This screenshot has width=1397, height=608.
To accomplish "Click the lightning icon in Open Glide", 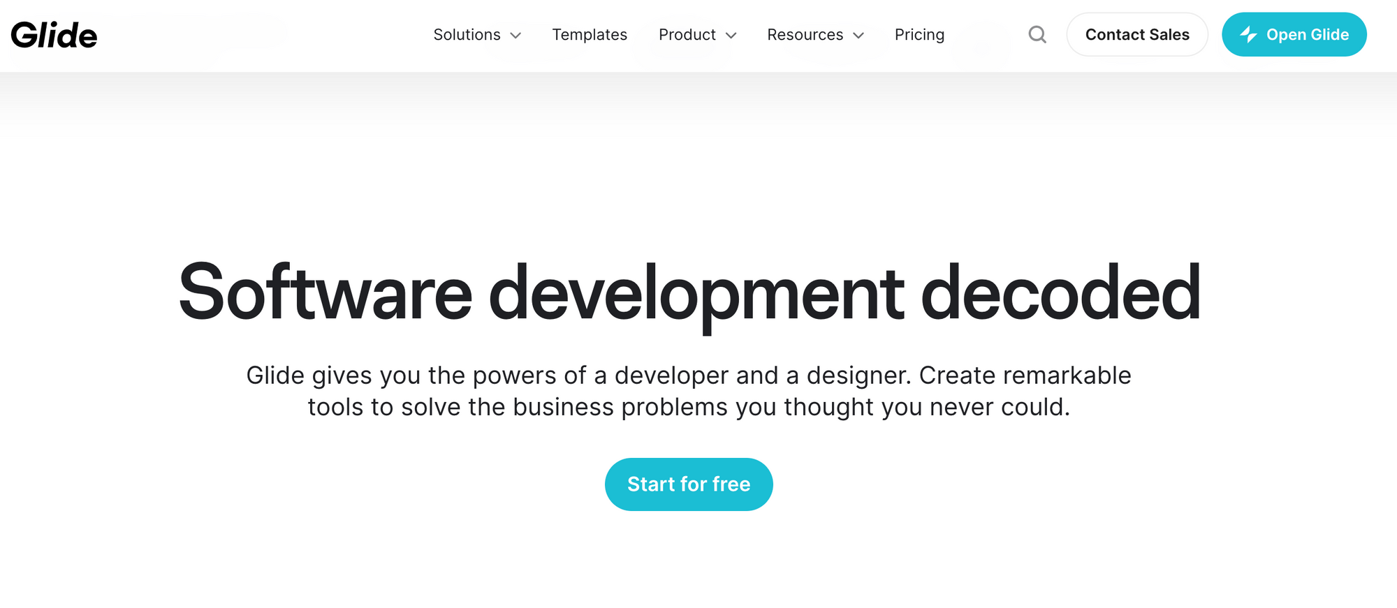I will tap(1248, 34).
